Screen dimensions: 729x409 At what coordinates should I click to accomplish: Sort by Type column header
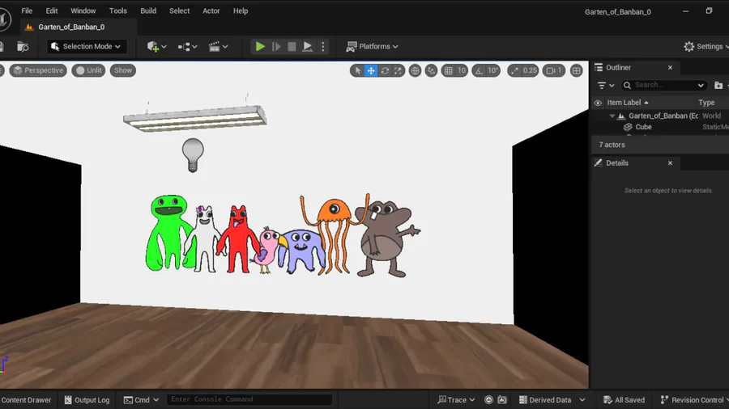[706, 103]
